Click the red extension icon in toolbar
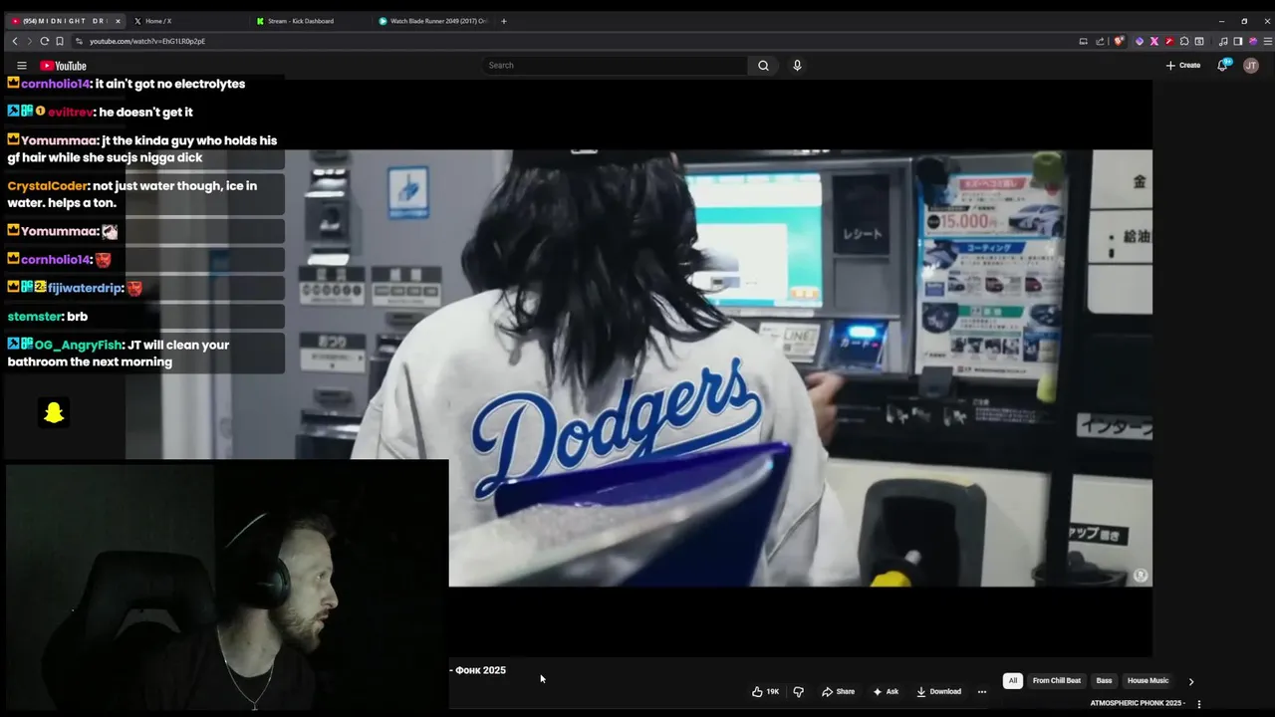 click(x=1169, y=41)
